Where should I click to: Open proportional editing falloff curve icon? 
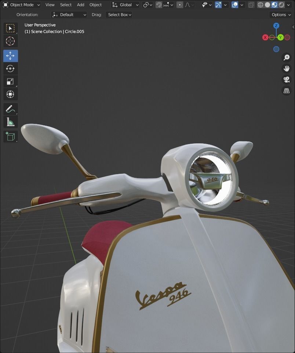(189, 5)
